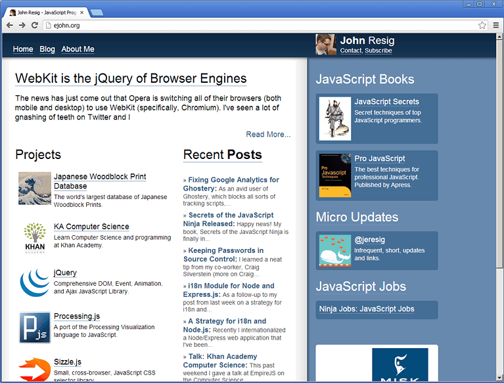504x383 pixels.
Task: Open Ninja Jobs: JavaScript Jobs link
Action: [x=367, y=309]
